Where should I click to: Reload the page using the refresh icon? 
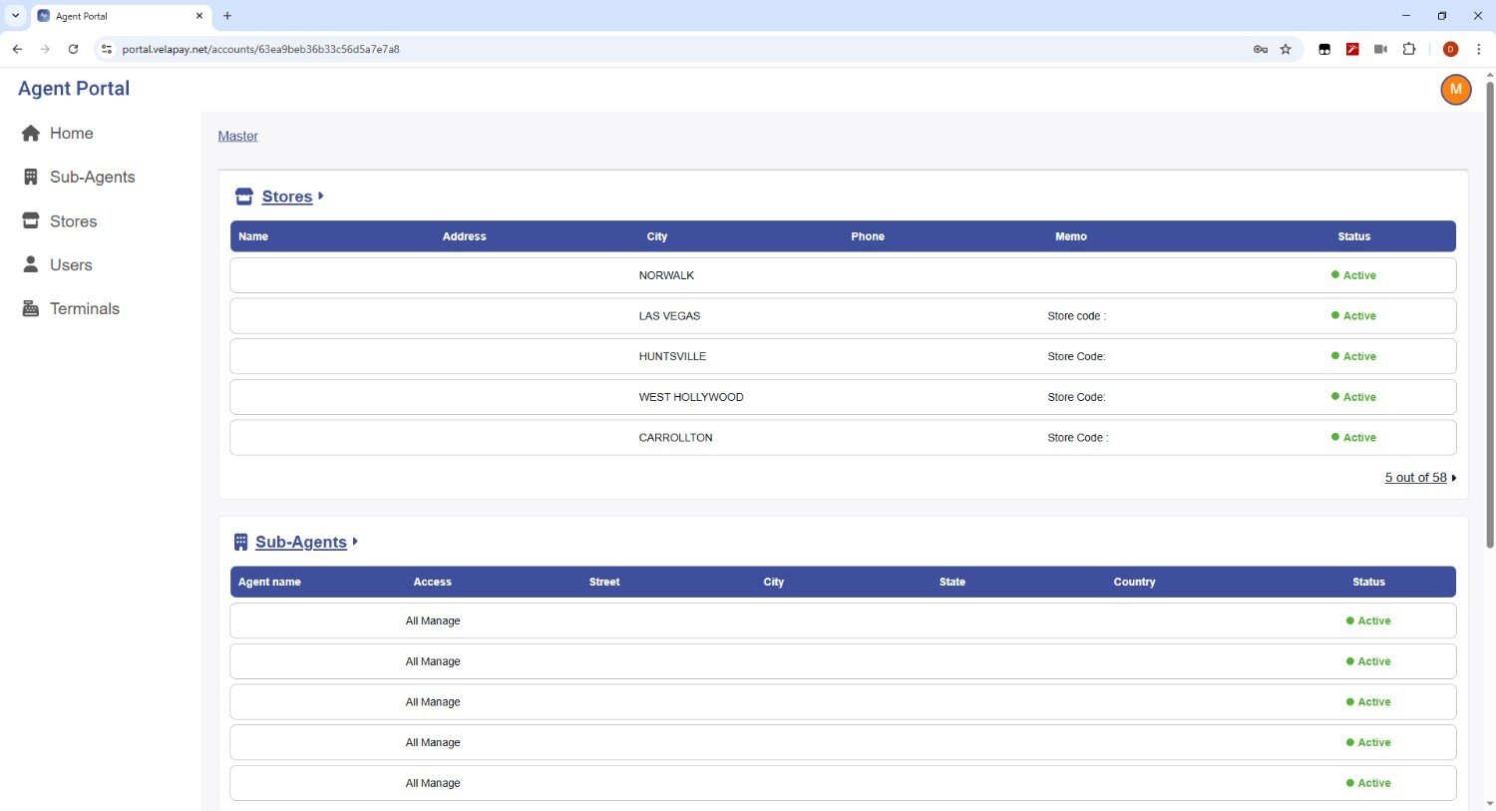point(73,49)
